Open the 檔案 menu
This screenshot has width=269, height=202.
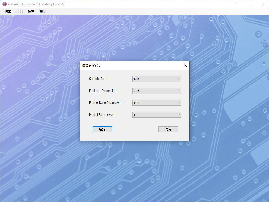[x=8, y=12]
